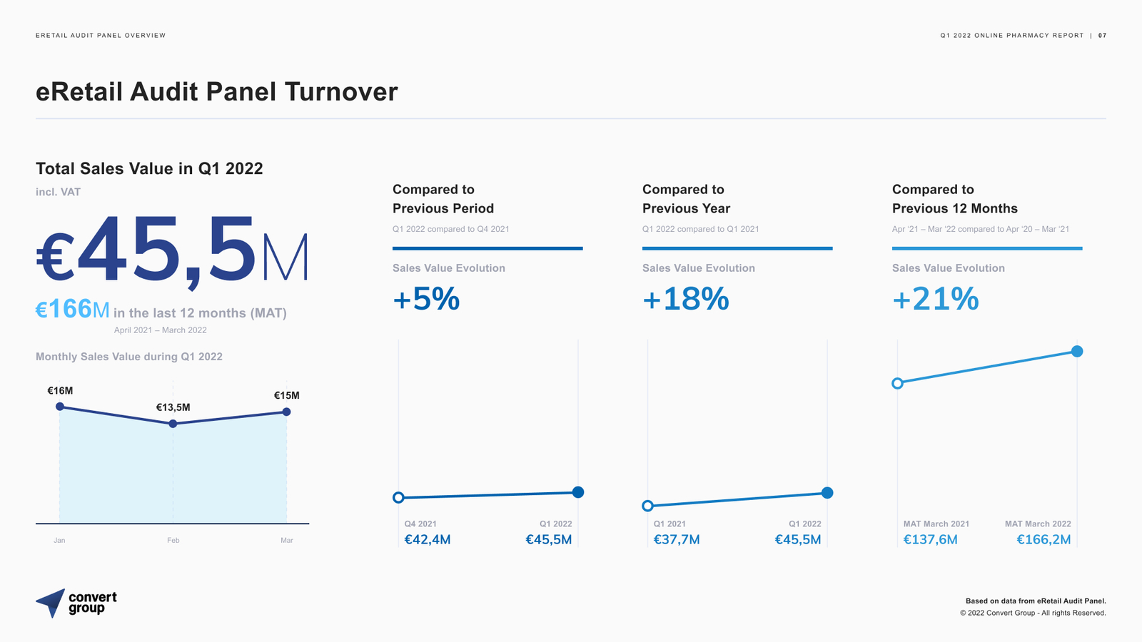
Task: Click the eRetail Audit Panel Turnover title
Action: coord(216,92)
